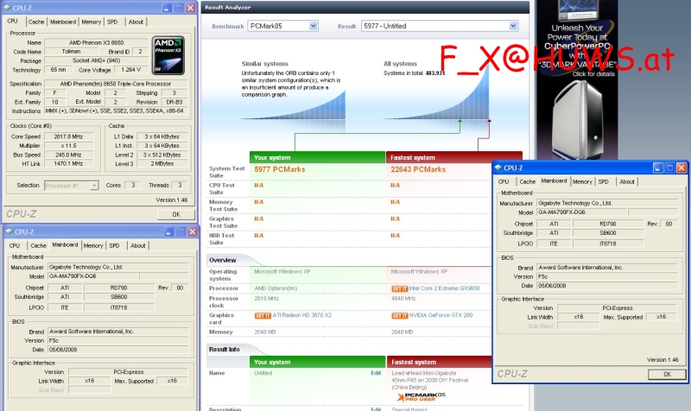Click Level 3 cache value 2 MBytes
Screen dimensions: 691x411
pos(162,164)
